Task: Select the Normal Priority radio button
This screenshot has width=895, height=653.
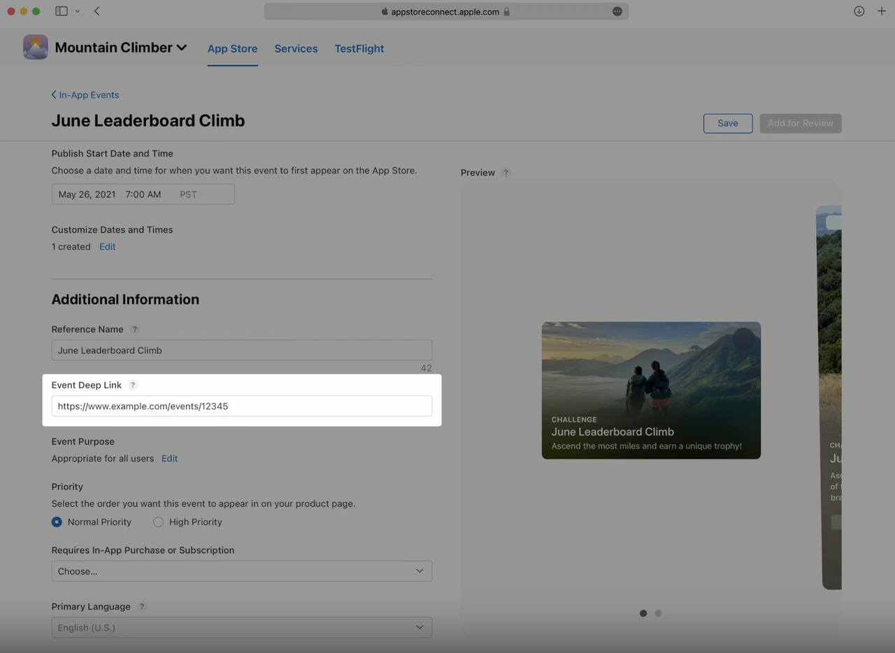Action: 57,522
